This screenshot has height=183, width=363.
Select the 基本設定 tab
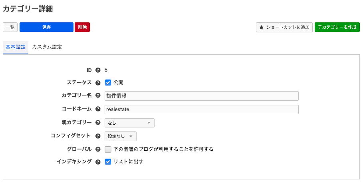(x=16, y=47)
